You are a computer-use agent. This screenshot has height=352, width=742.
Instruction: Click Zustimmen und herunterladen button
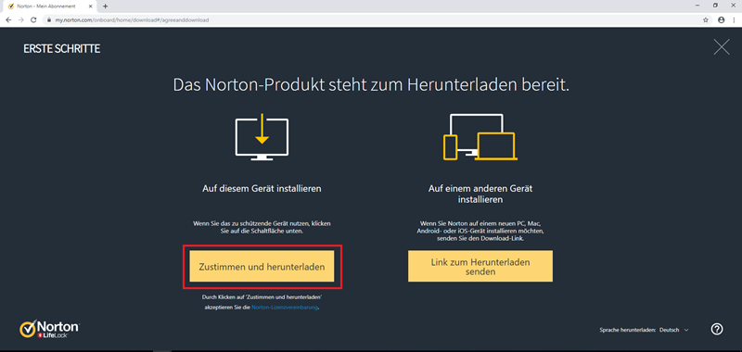262,267
